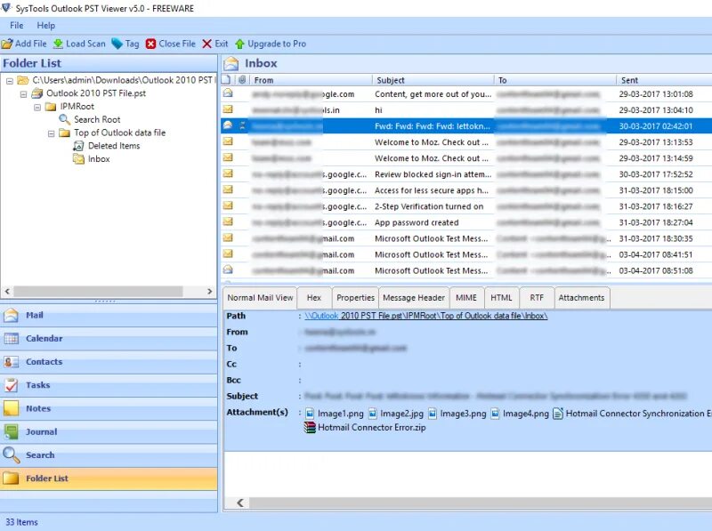The width and height of the screenshot is (712, 531).
Task: Select the 'Fwd: Fwd: Fwd: Fwd: lettokn...' email
Action: coord(466,126)
